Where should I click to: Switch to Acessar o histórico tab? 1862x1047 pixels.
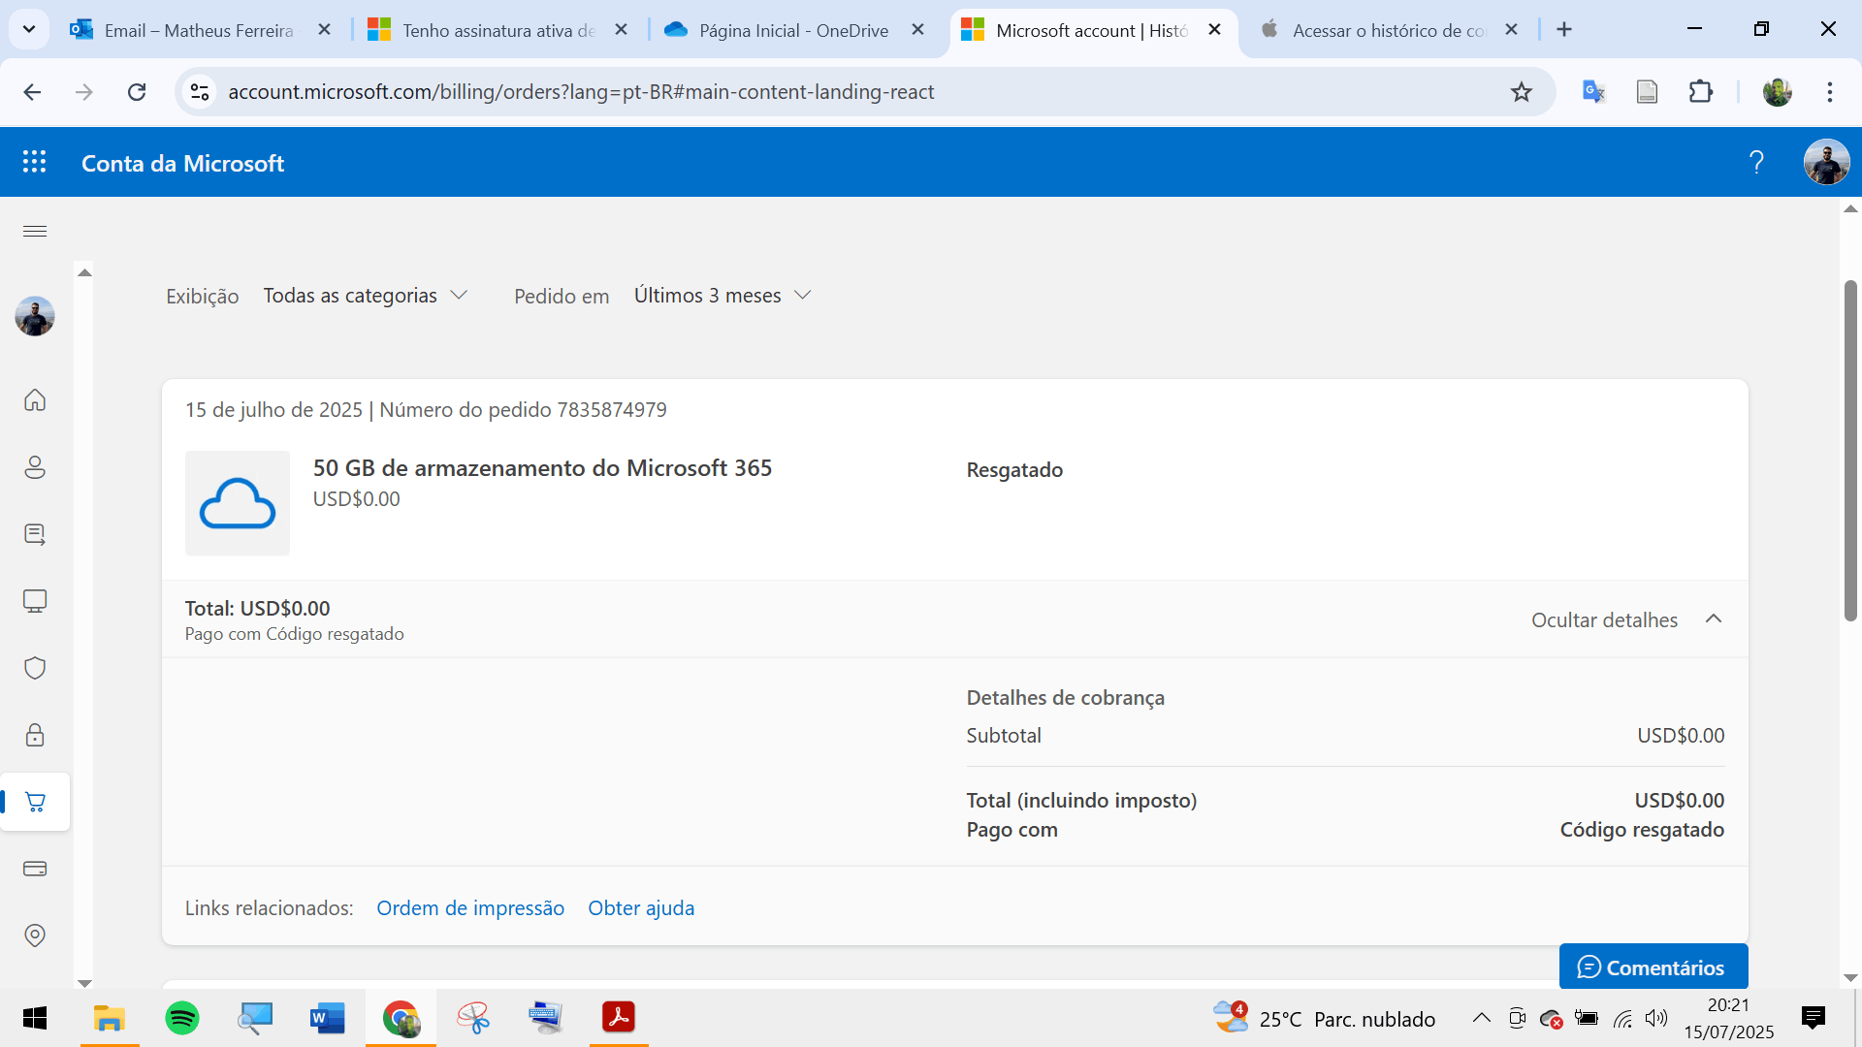click(x=1389, y=30)
